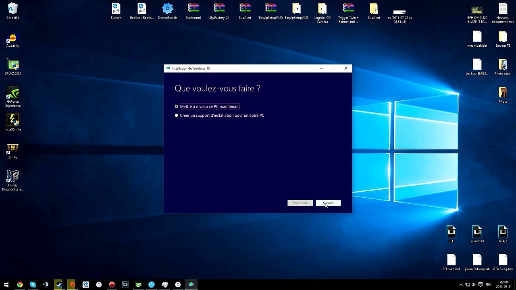Choose 'Créer un support d'installation pour un autre PC'
The width and height of the screenshot is (516, 290).
(219, 115)
